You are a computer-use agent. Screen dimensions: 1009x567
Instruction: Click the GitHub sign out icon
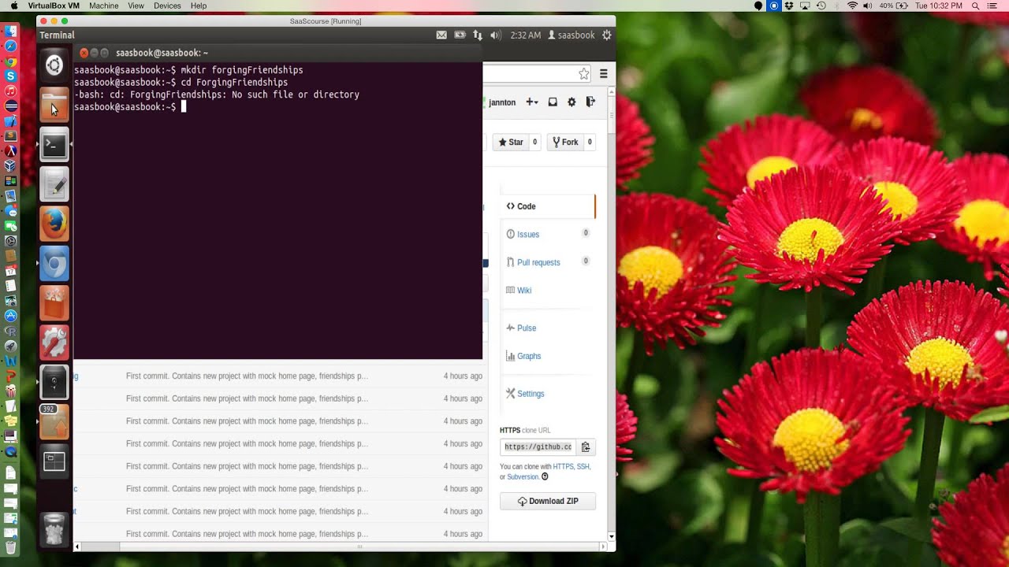[590, 102]
